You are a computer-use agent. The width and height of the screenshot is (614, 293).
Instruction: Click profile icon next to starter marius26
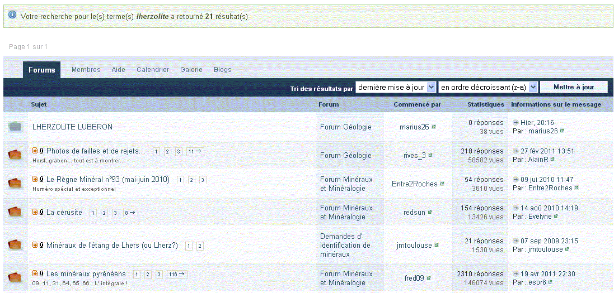[434, 127]
